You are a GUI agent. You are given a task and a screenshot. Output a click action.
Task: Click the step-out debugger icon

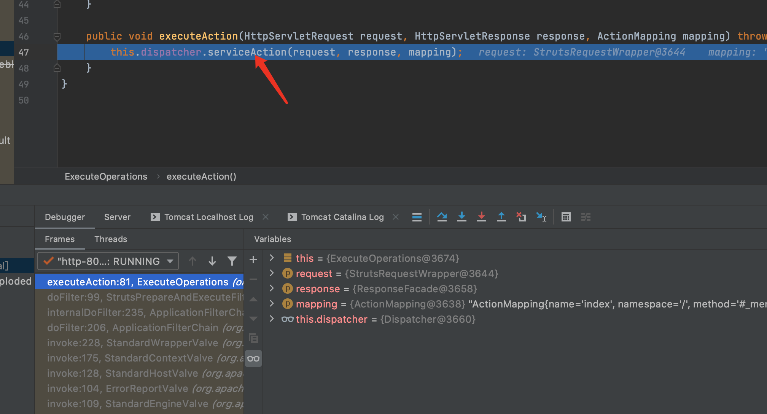point(501,217)
